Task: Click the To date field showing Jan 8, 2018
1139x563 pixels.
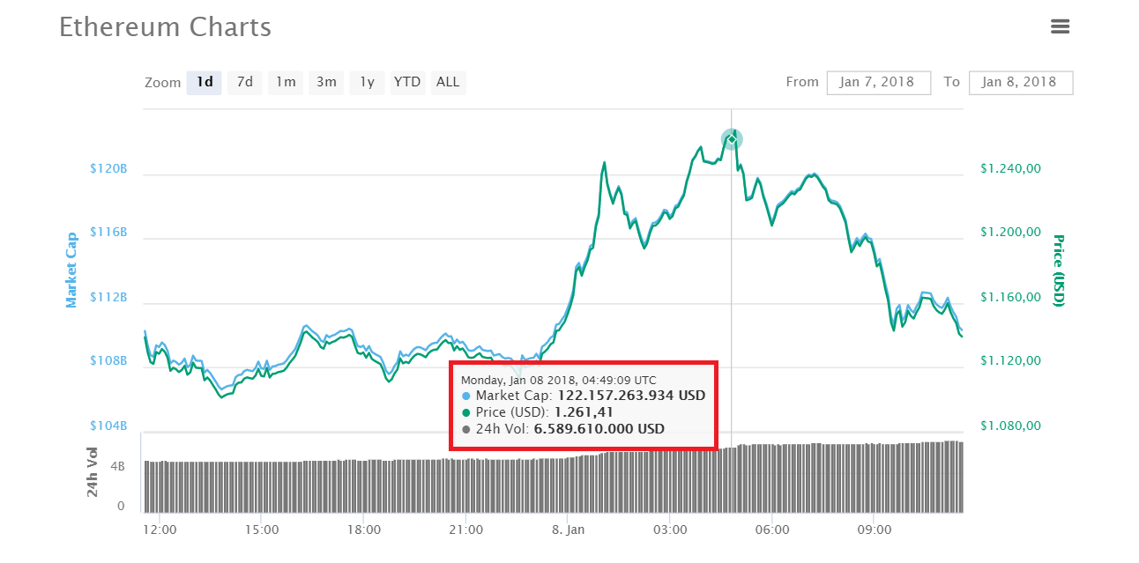Action: (1021, 82)
